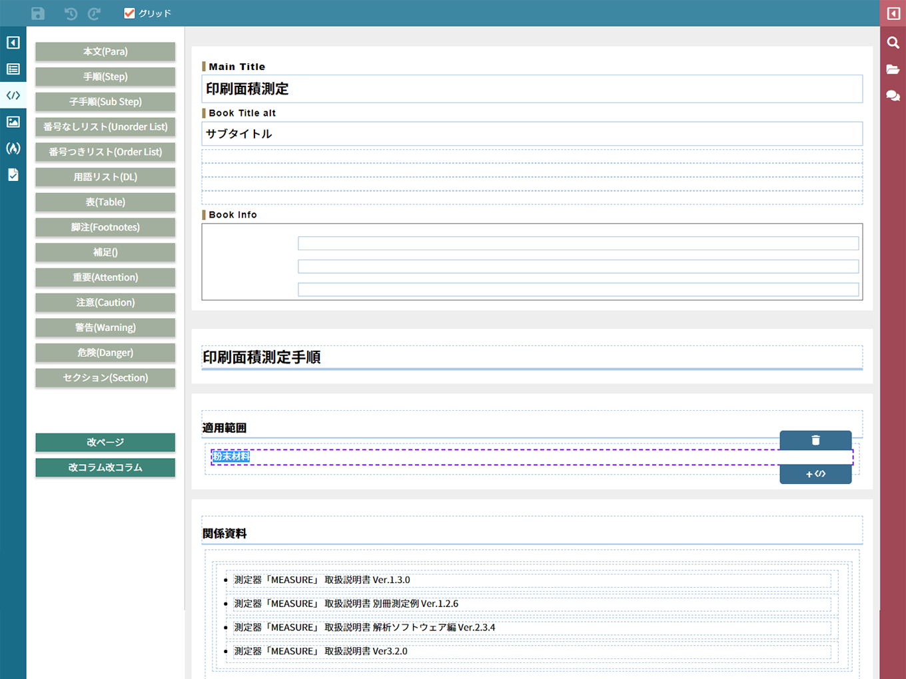Click the Main Title input field
The height and width of the screenshot is (679, 906).
(532, 89)
